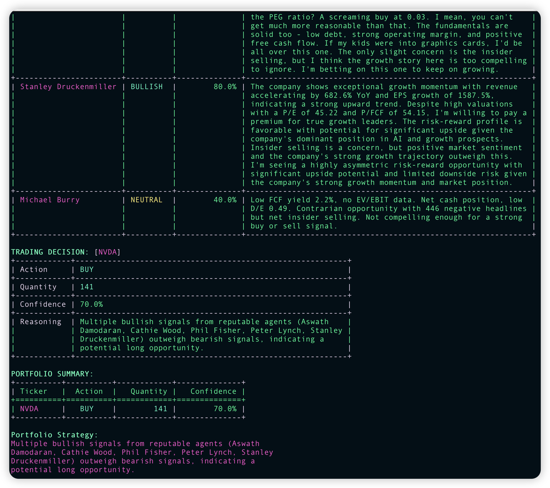Click the Confidence column header in portfolio summary
This screenshot has width=550, height=488.
tap(214, 391)
